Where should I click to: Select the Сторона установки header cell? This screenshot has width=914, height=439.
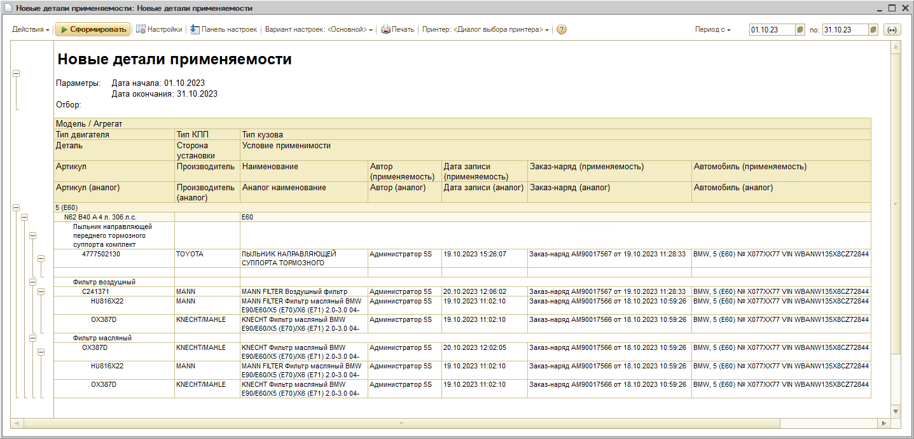point(207,150)
